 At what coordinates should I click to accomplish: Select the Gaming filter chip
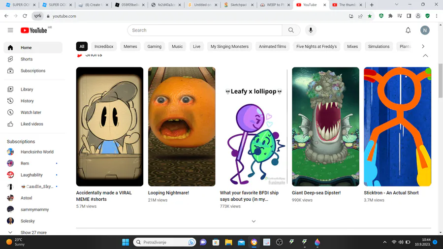coord(154,47)
